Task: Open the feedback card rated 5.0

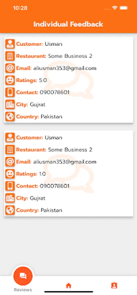Action: pos(69,80)
